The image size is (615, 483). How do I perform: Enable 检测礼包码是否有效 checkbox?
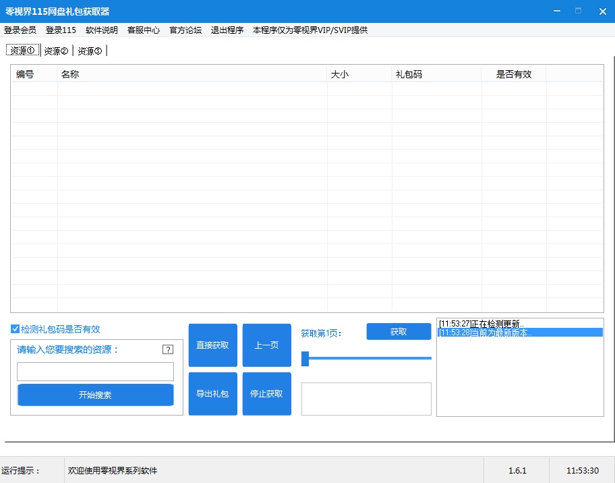[x=15, y=329]
